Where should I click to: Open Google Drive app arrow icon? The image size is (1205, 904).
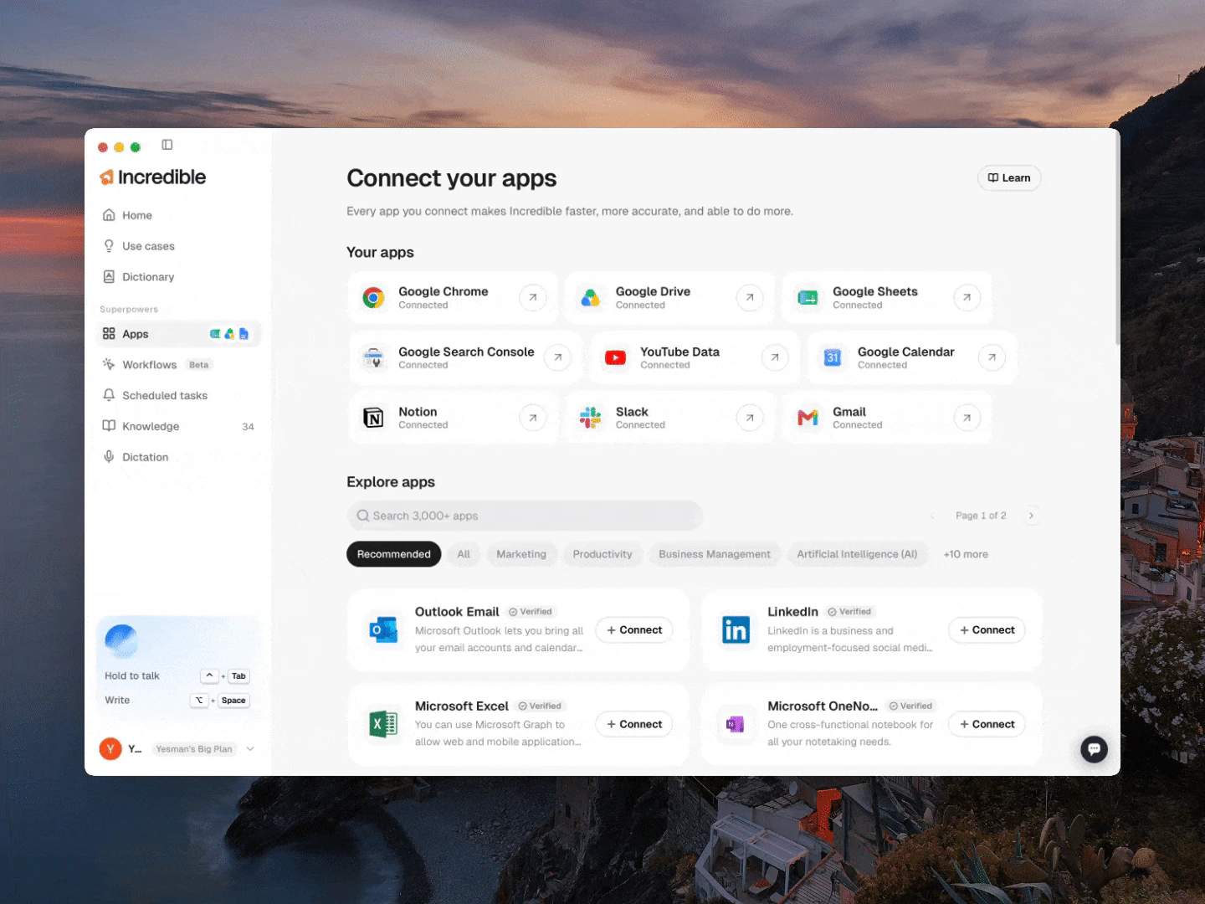point(750,297)
